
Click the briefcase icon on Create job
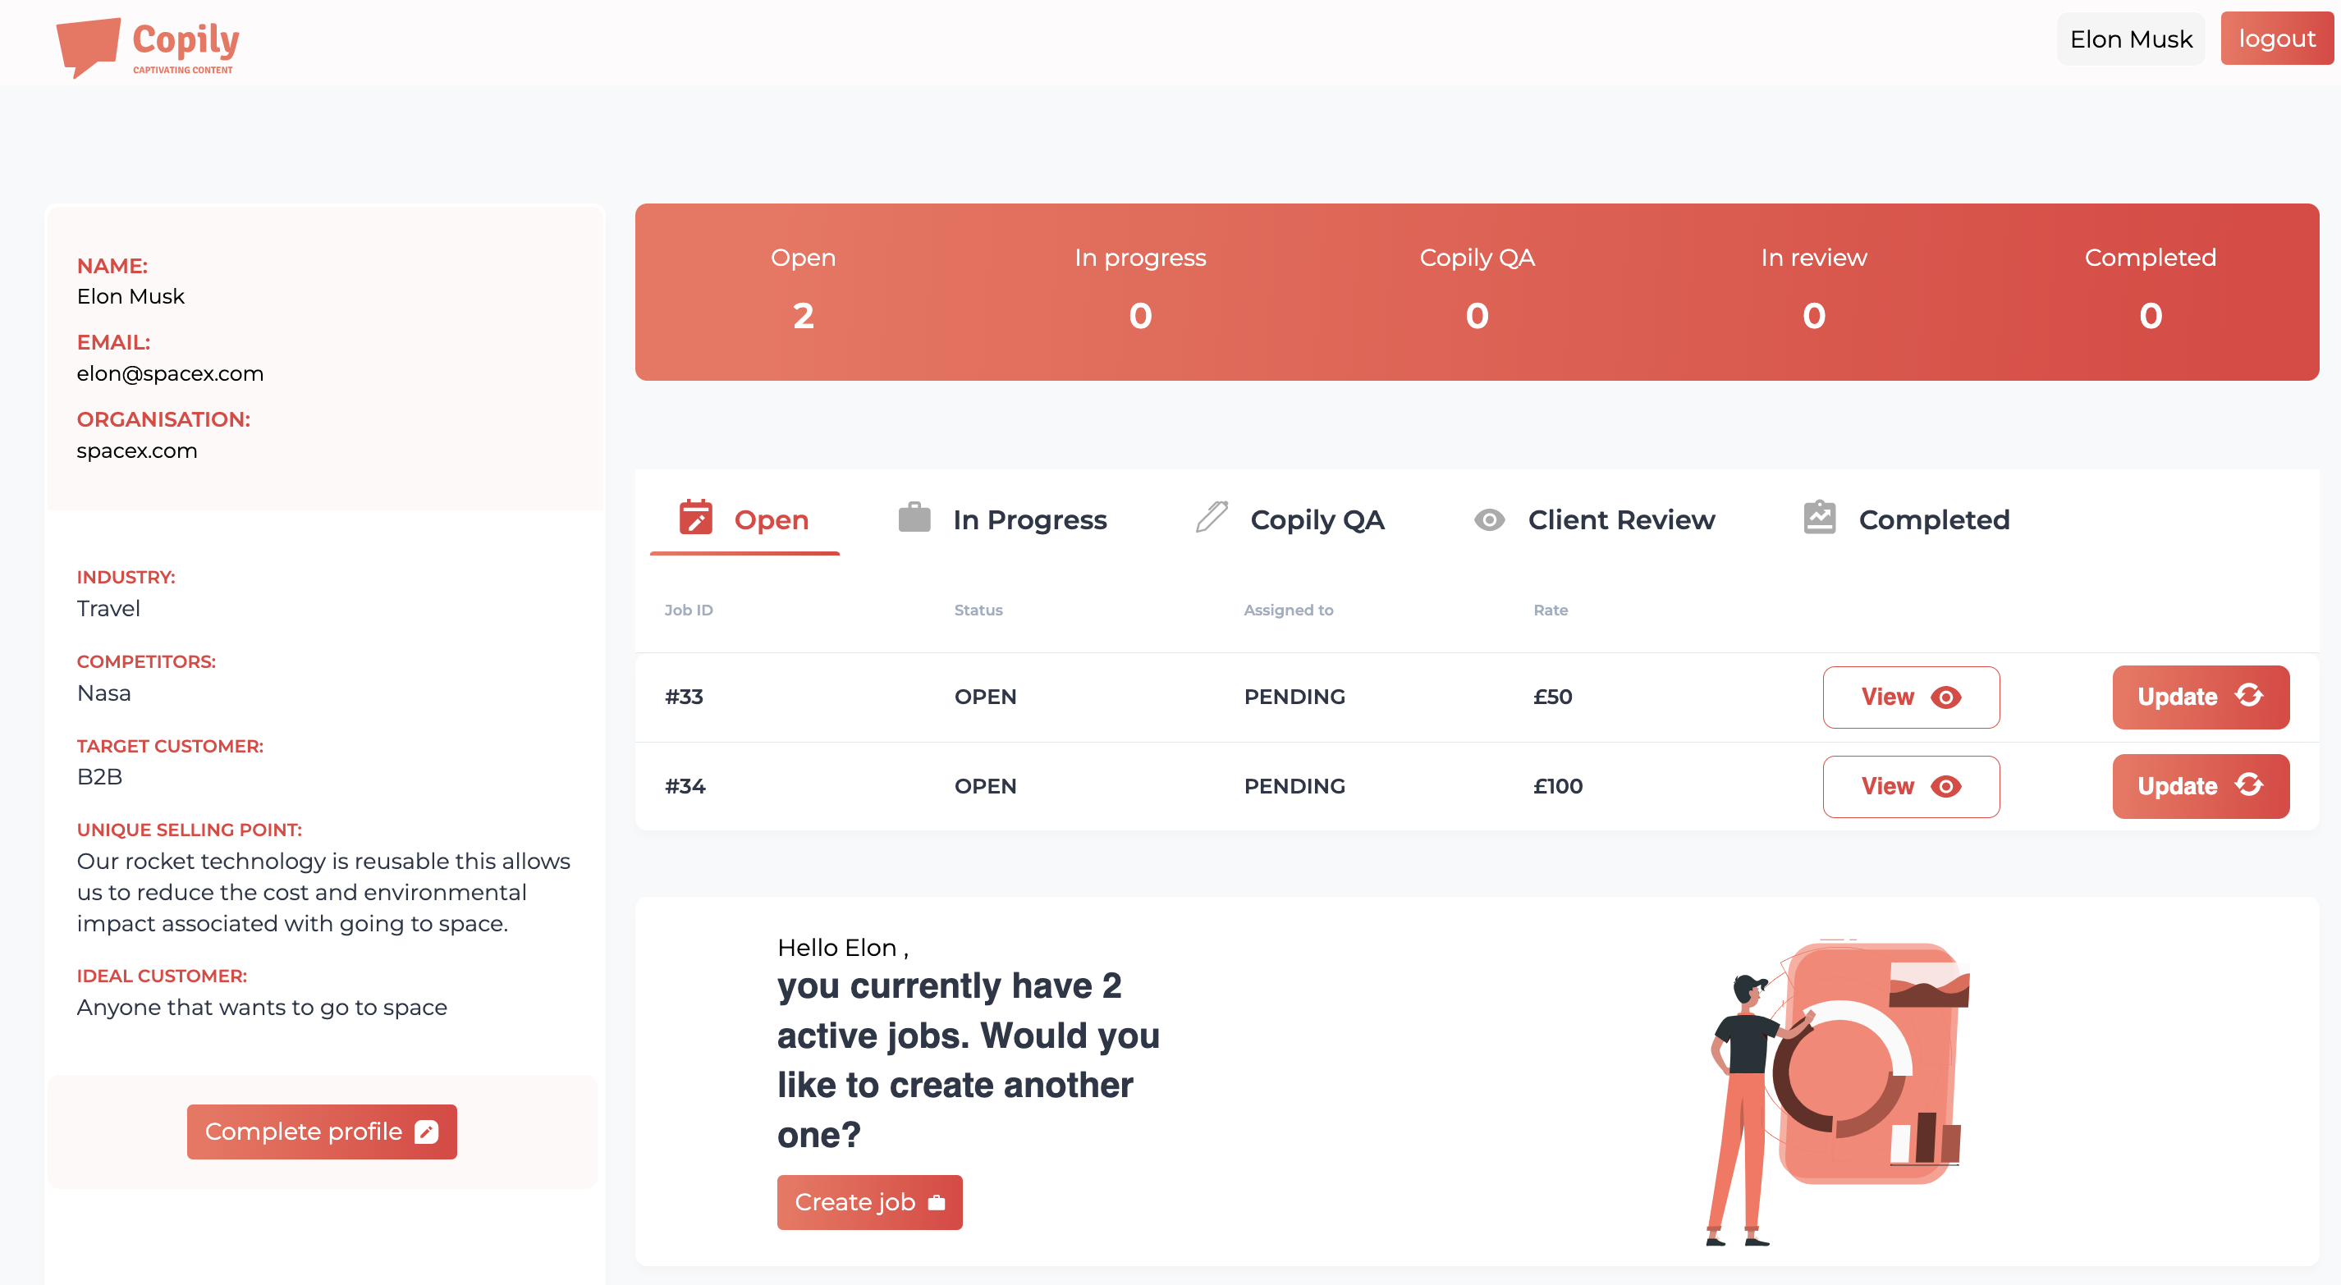click(936, 1202)
